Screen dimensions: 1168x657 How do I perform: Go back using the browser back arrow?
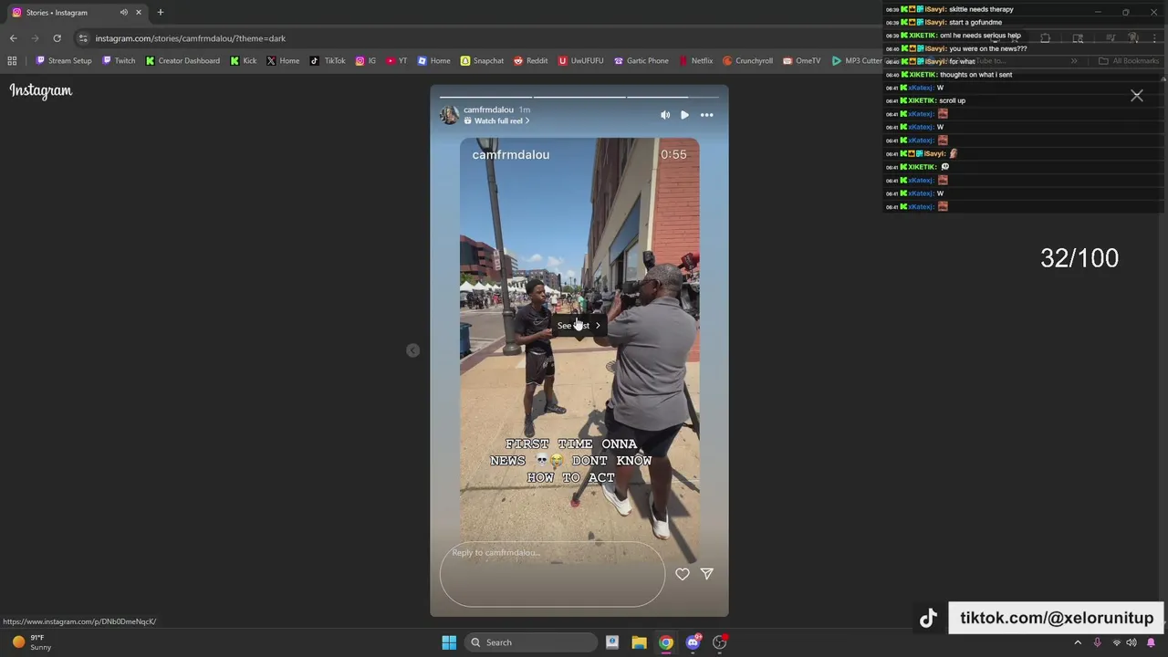[13, 38]
